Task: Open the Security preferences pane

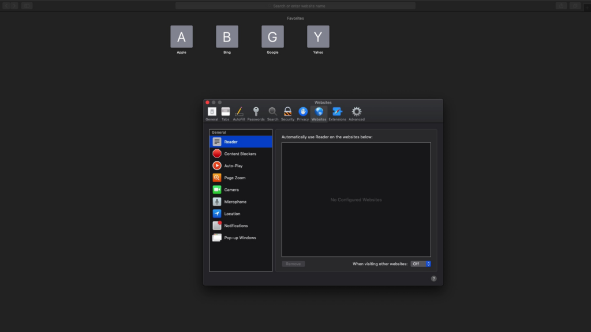Action: tap(287, 113)
